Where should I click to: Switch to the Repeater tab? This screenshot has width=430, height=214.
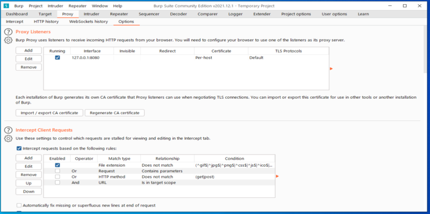tap(119, 14)
